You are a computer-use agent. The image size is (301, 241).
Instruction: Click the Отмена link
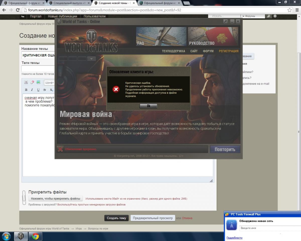[x=187, y=218]
